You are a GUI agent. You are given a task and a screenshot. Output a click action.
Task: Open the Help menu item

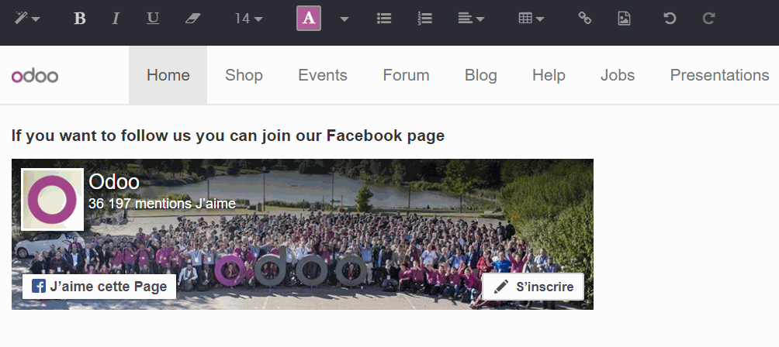[549, 75]
